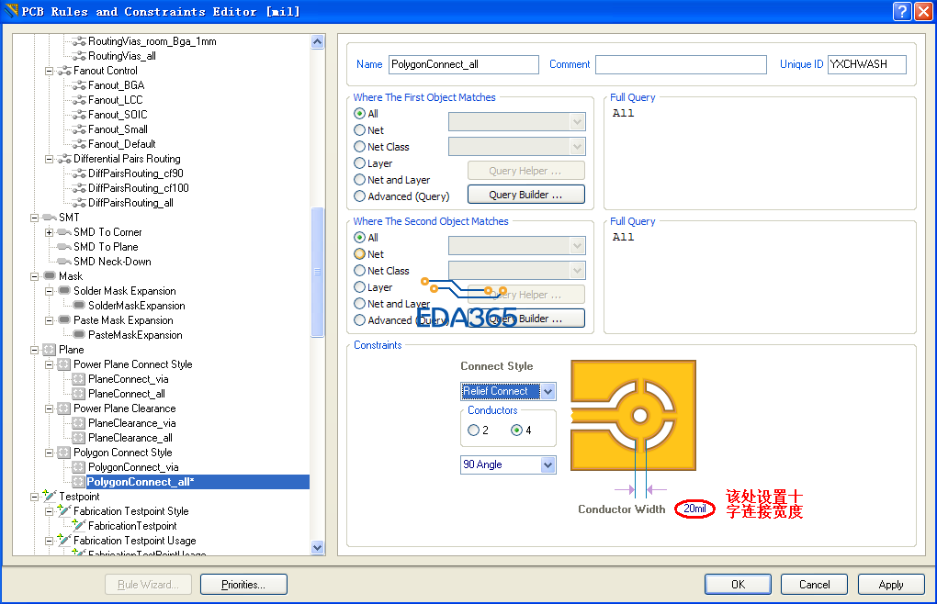This screenshot has height=604, width=937.
Task: Select Paste Mask Expansion category
Action: click(x=123, y=320)
